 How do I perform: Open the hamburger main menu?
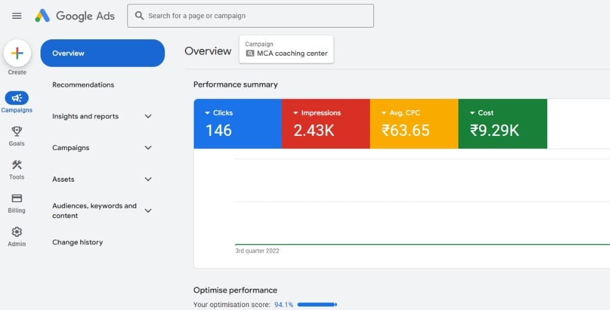pyautogui.click(x=17, y=16)
